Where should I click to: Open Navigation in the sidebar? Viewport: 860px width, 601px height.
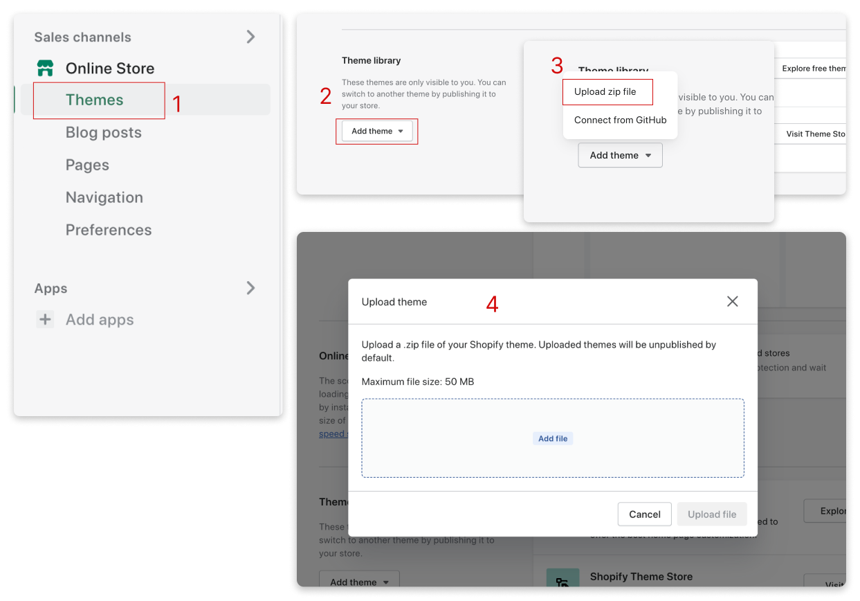click(104, 197)
